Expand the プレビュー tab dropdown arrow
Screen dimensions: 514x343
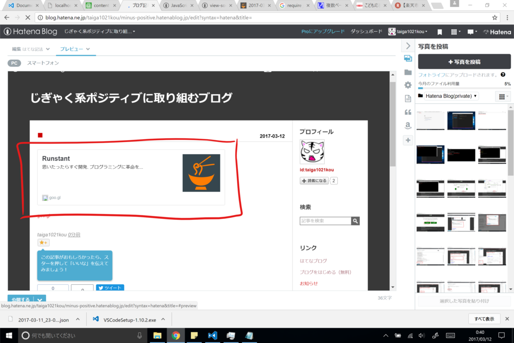[88, 49]
